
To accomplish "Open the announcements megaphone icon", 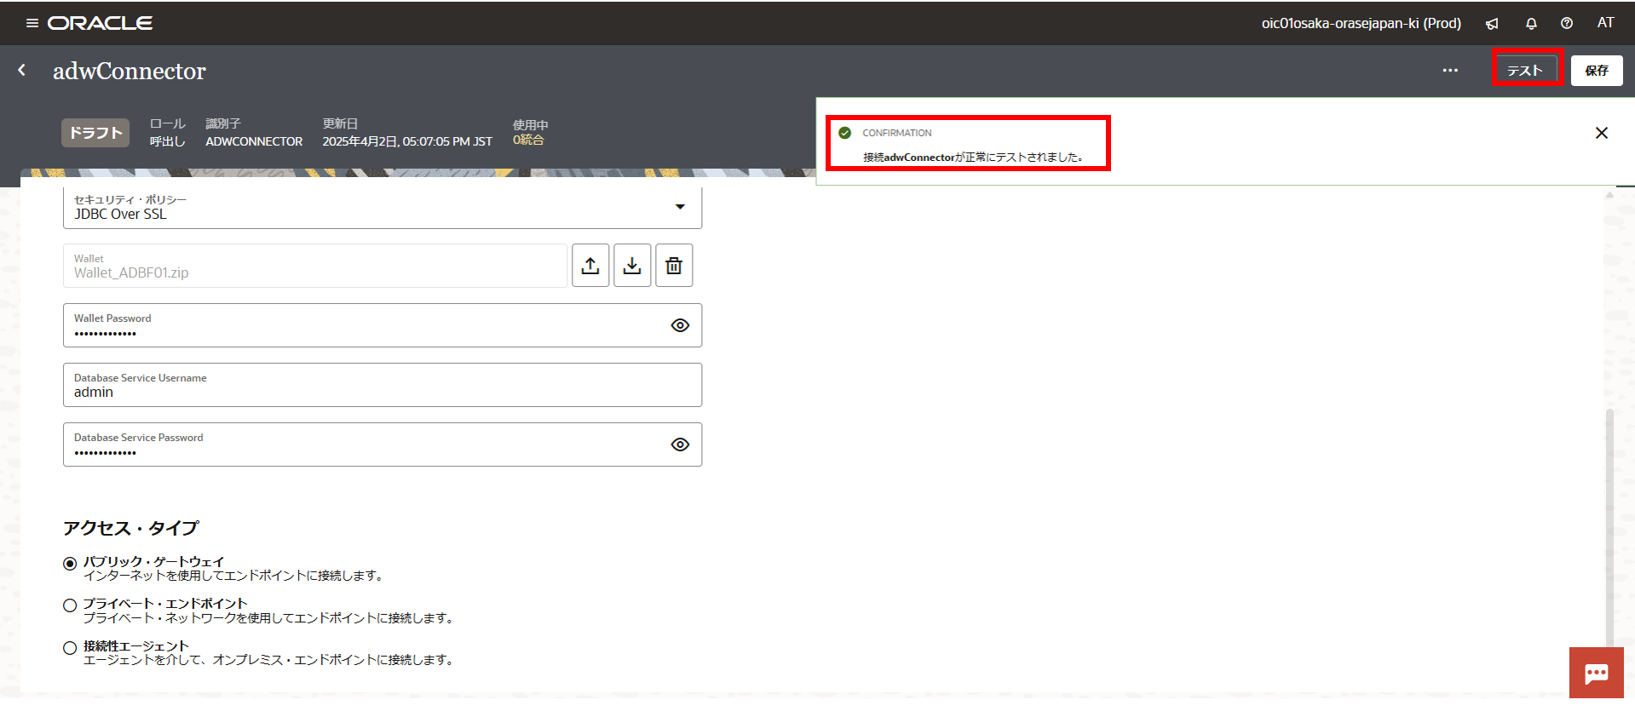I will 1492,24.
